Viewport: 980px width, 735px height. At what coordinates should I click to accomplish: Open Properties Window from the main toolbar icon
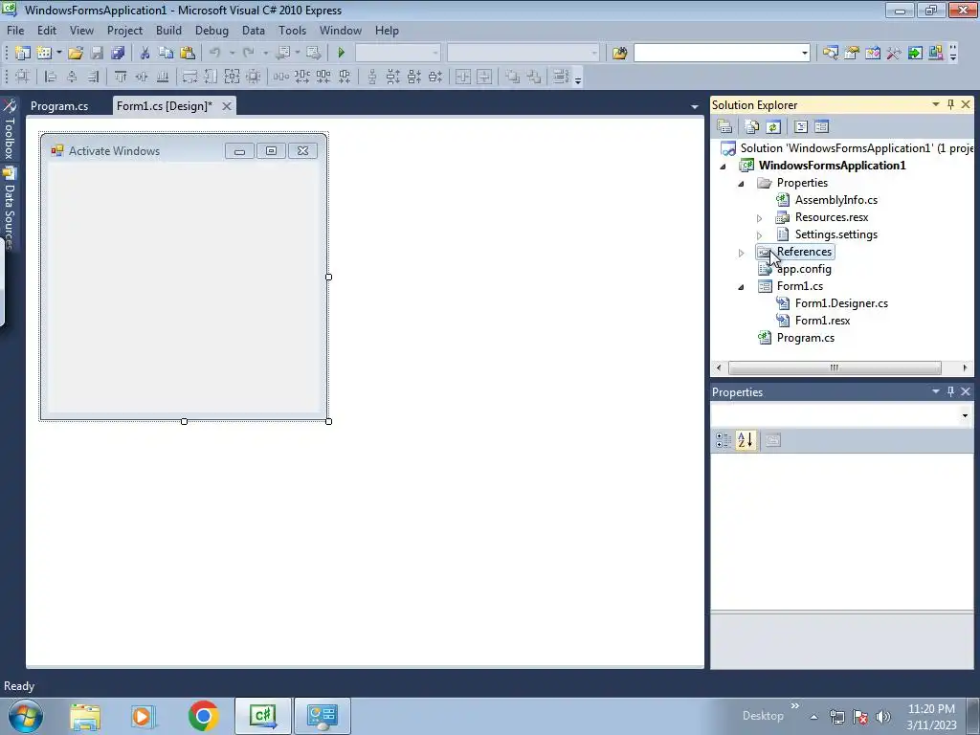coord(851,54)
